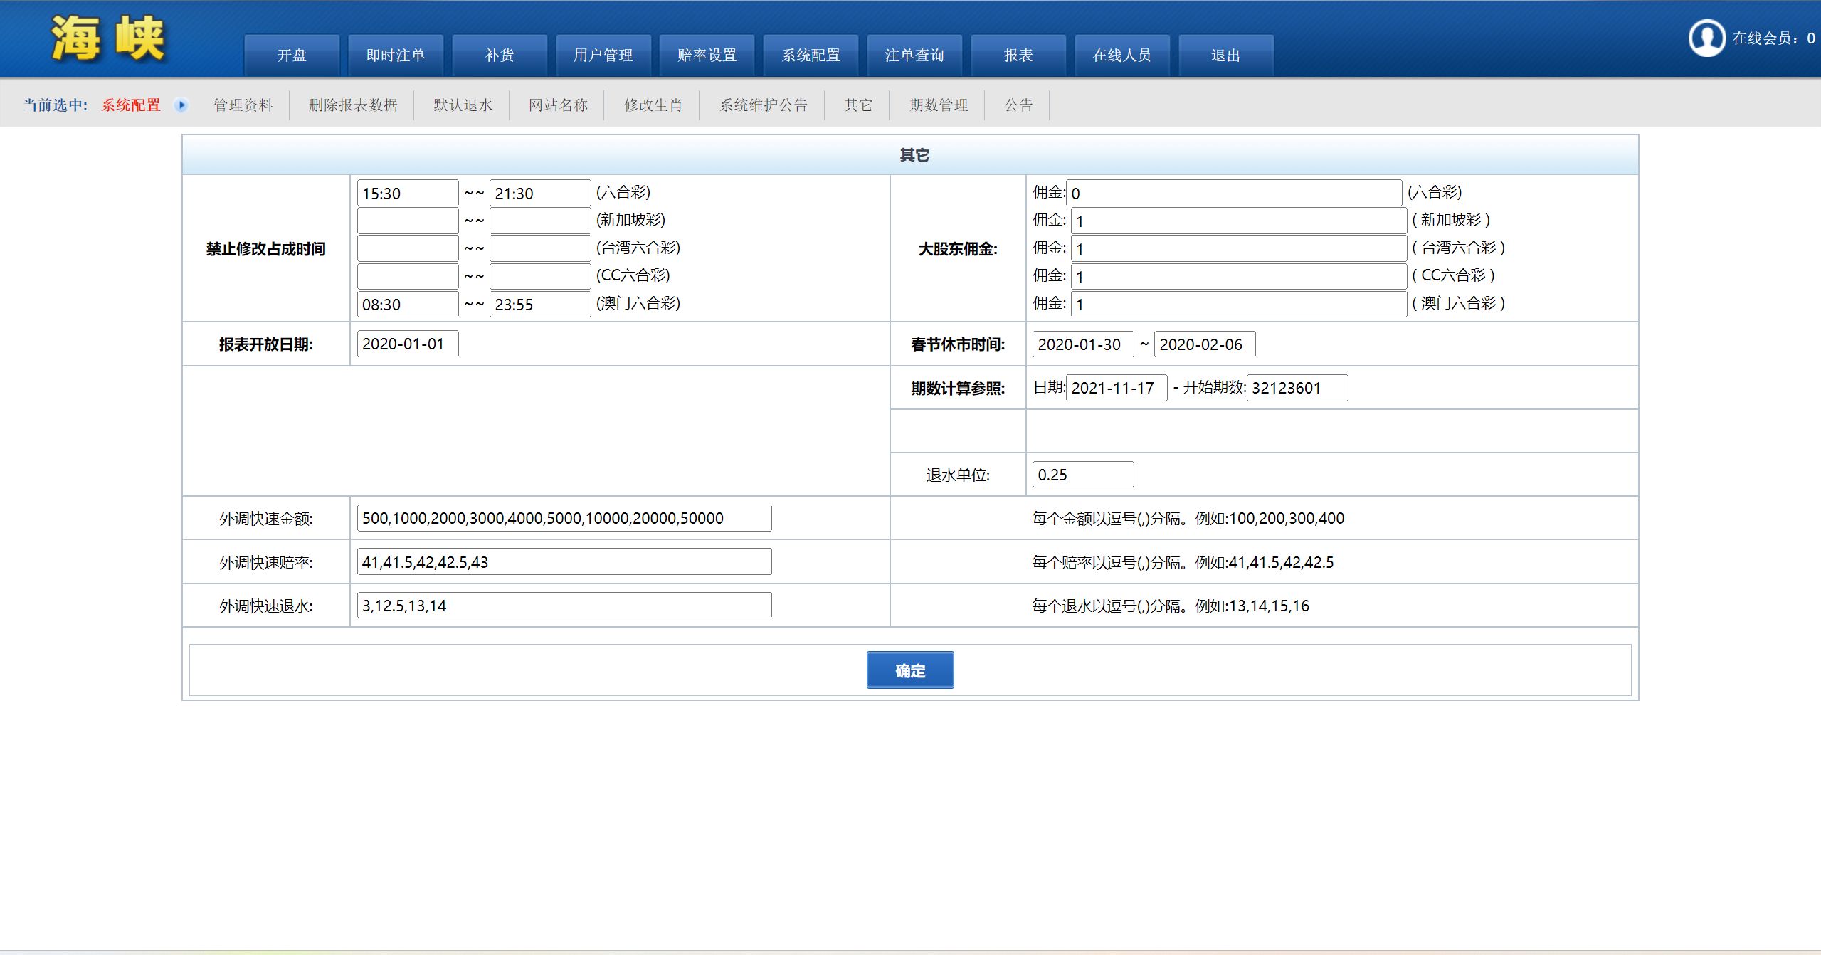Click the 开始期数 number field
This screenshot has height=955, width=1821.
pyautogui.click(x=1297, y=388)
